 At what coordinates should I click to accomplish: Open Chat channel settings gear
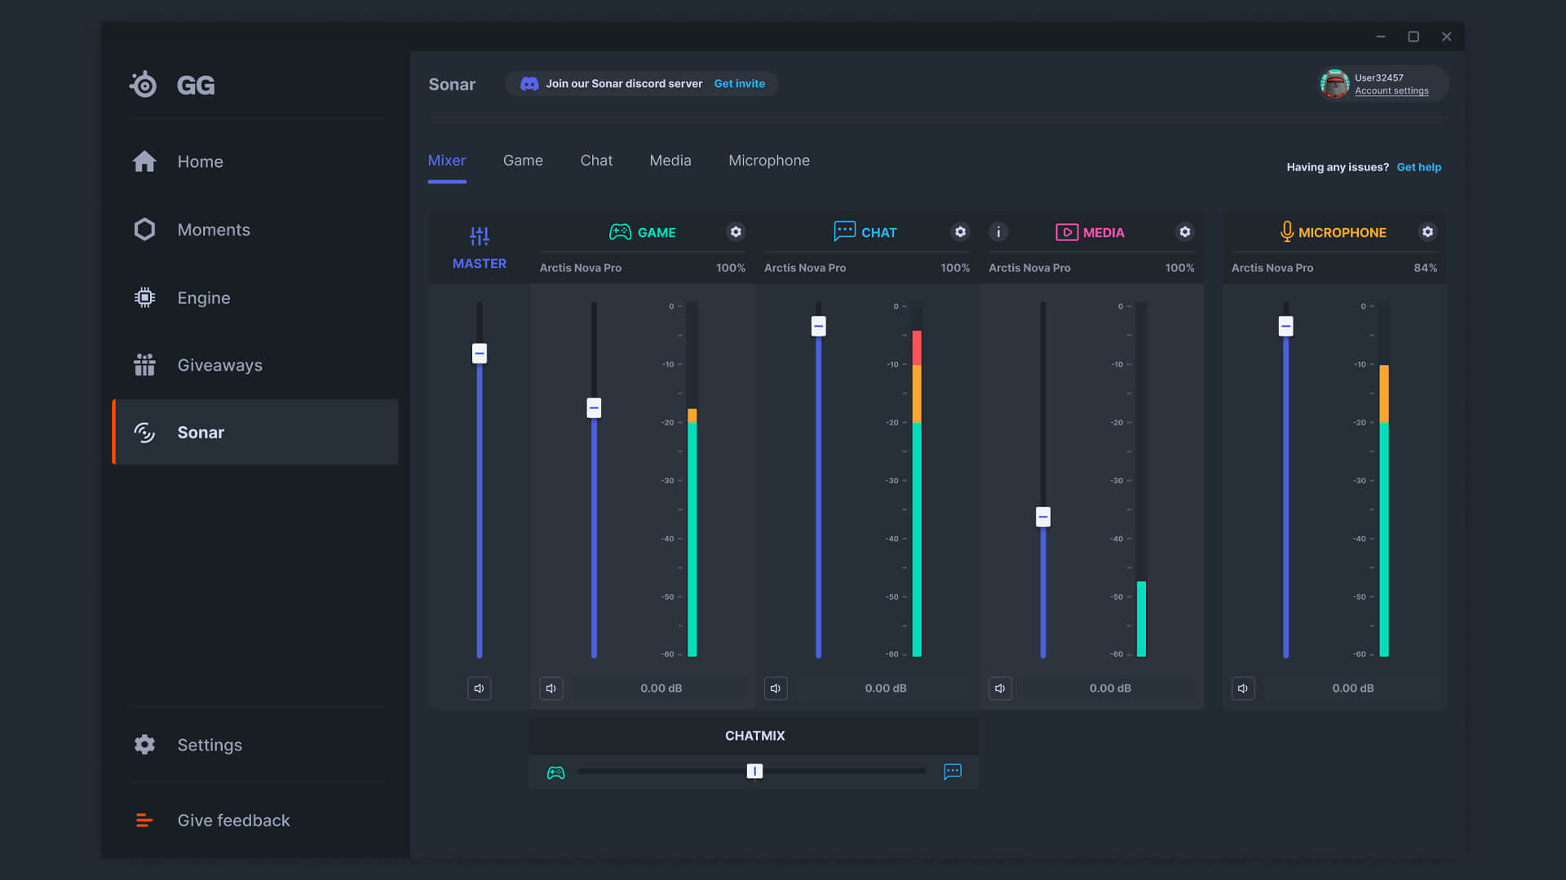(960, 232)
